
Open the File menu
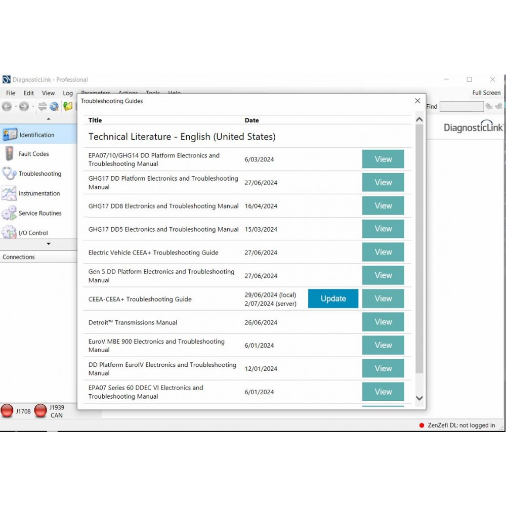11,93
